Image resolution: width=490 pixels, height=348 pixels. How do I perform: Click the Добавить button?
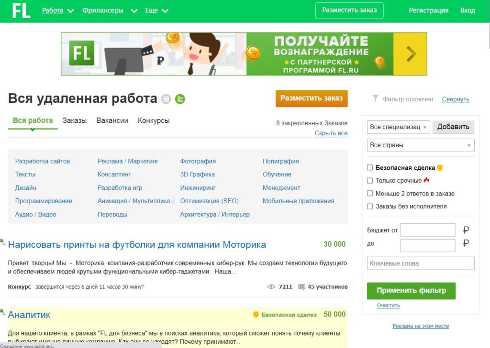[453, 127]
